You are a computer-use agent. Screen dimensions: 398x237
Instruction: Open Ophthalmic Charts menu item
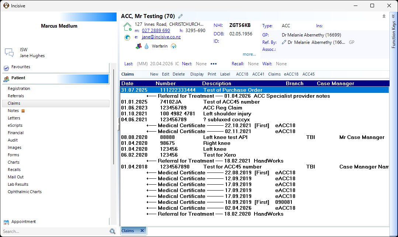25,192
